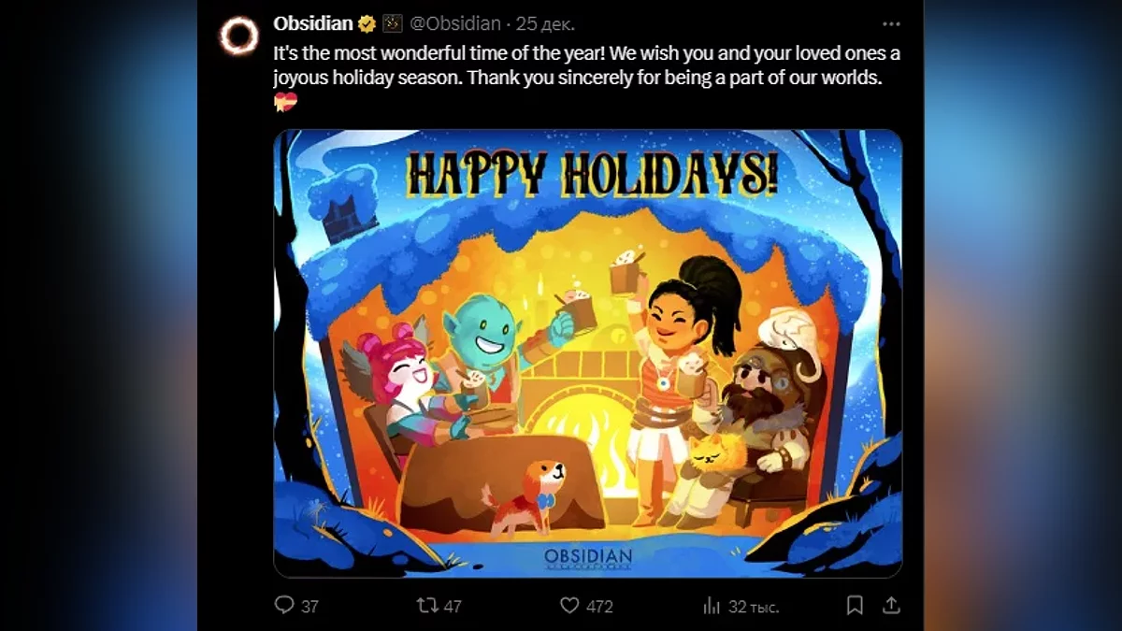Click the 37 replies count
Viewport: 1122px width, 631px height.
coord(309,606)
